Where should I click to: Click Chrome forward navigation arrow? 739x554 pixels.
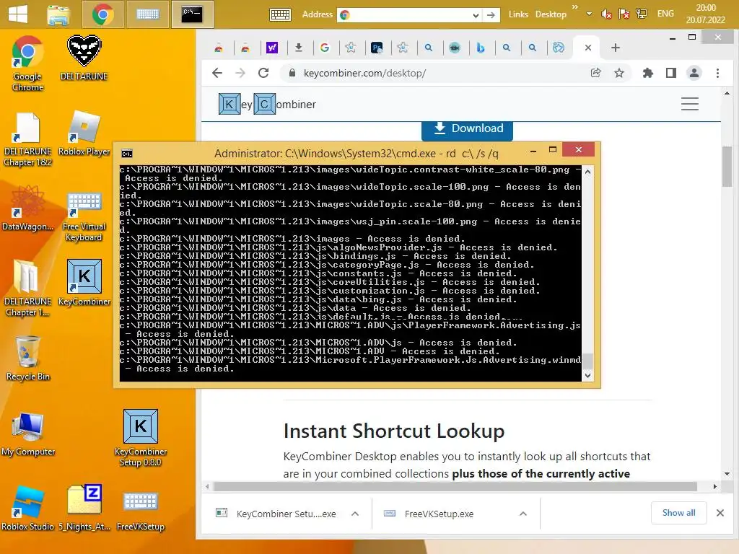[x=240, y=73]
